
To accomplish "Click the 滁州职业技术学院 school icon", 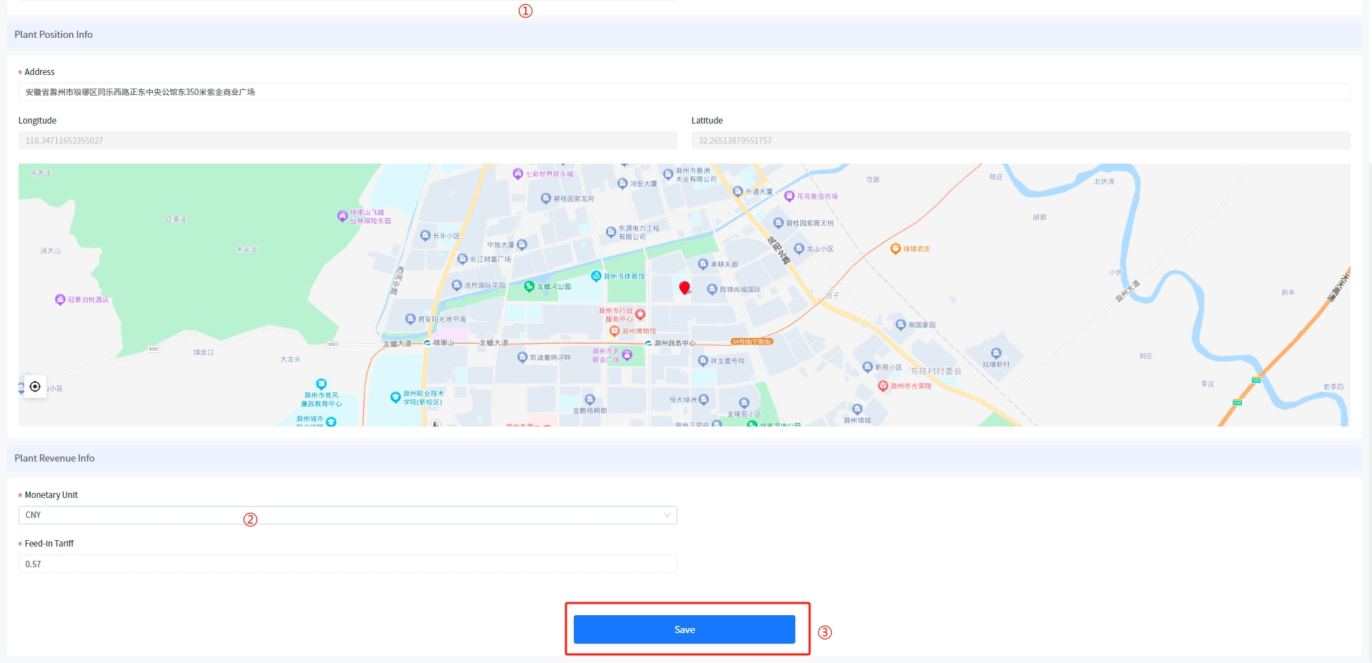I will pyautogui.click(x=395, y=397).
